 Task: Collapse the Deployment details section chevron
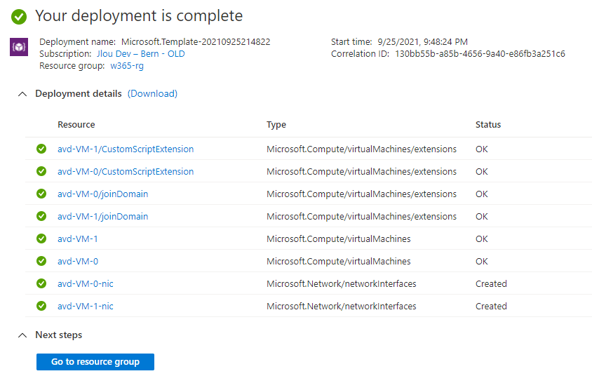pyautogui.click(x=22, y=94)
